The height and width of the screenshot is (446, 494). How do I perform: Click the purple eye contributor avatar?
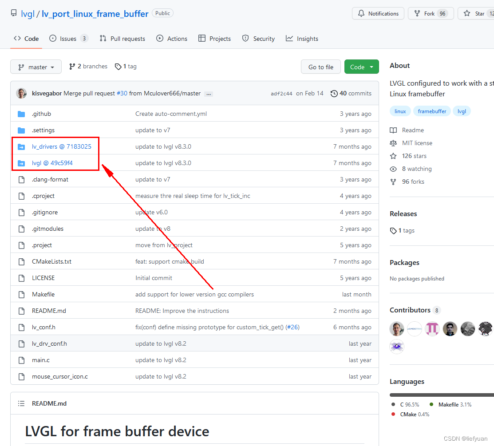point(397,347)
